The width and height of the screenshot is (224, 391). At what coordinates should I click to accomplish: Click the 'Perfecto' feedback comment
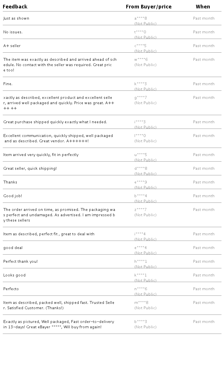click(x=11, y=289)
